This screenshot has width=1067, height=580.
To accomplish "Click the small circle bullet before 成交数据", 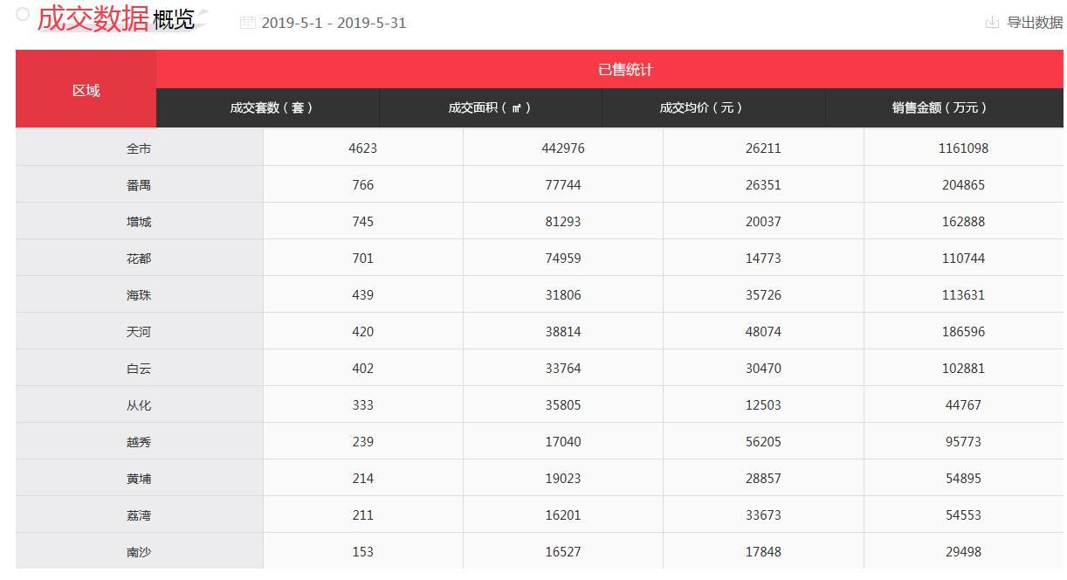I will click(x=23, y=15).
